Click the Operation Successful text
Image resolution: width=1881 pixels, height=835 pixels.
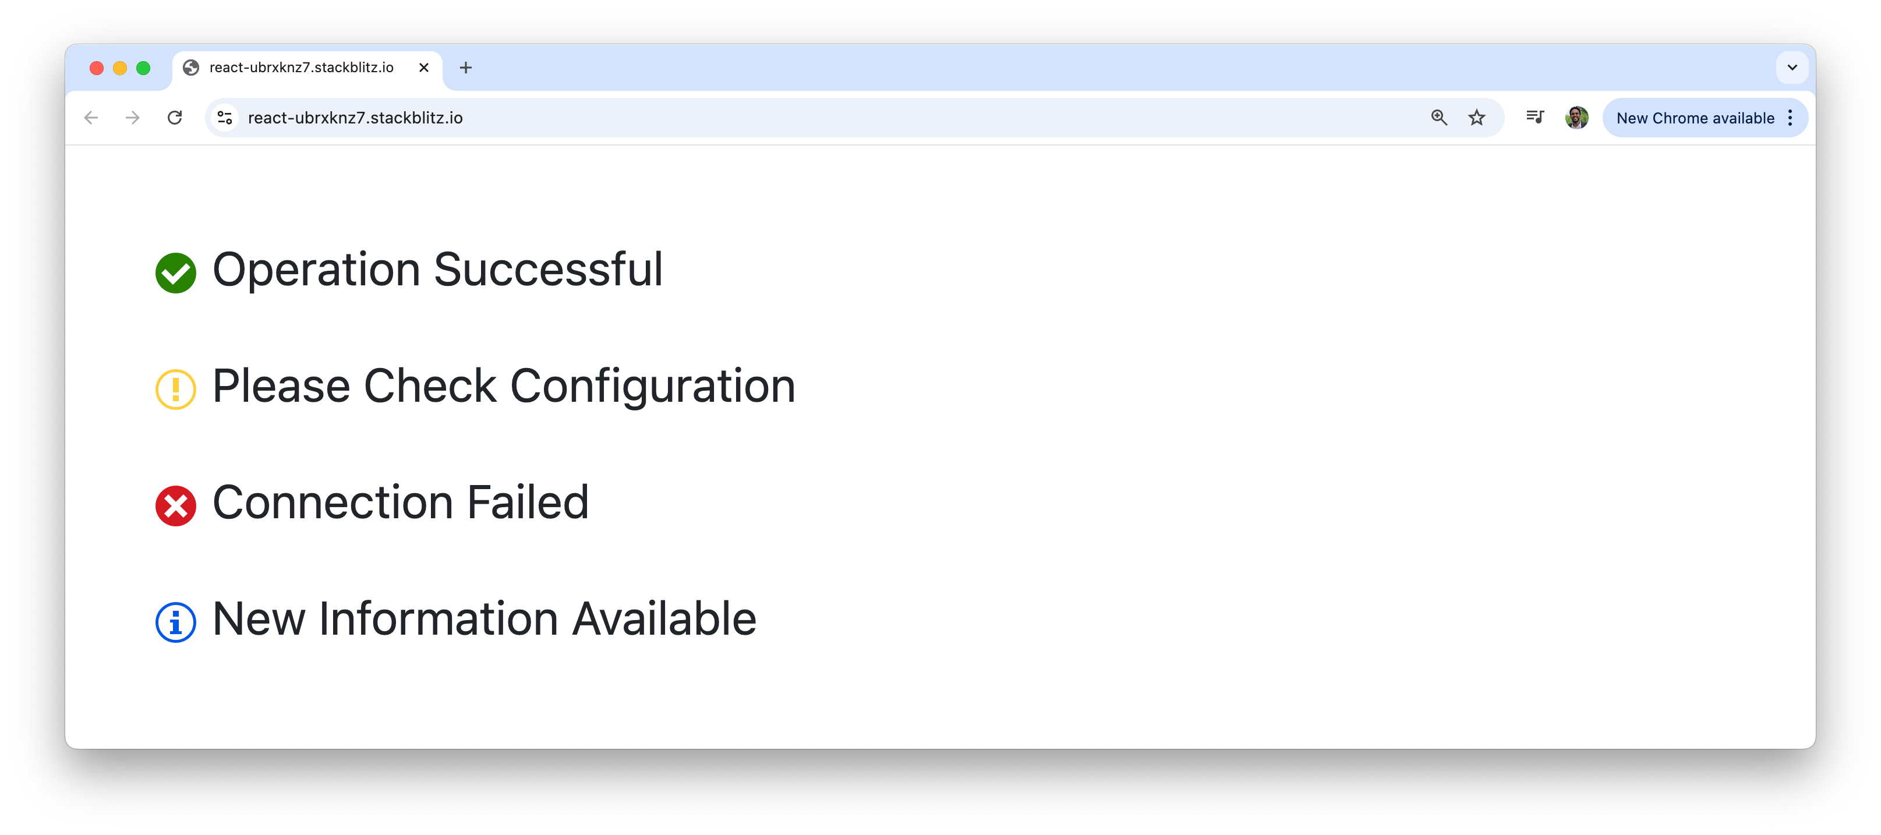[437, 270]
